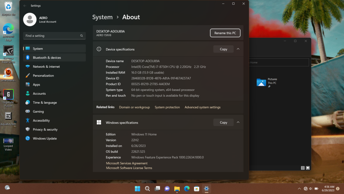Open Accessibility settings category

(x=54, y=121)
